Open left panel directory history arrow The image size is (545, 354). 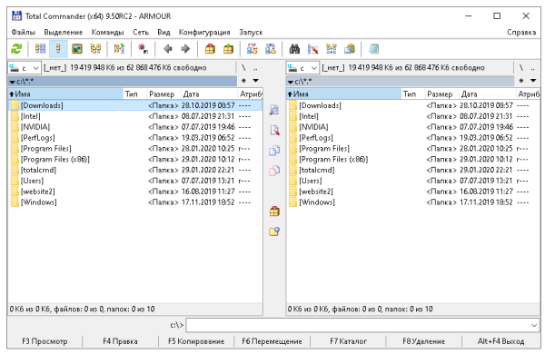[x=256, y=81]
